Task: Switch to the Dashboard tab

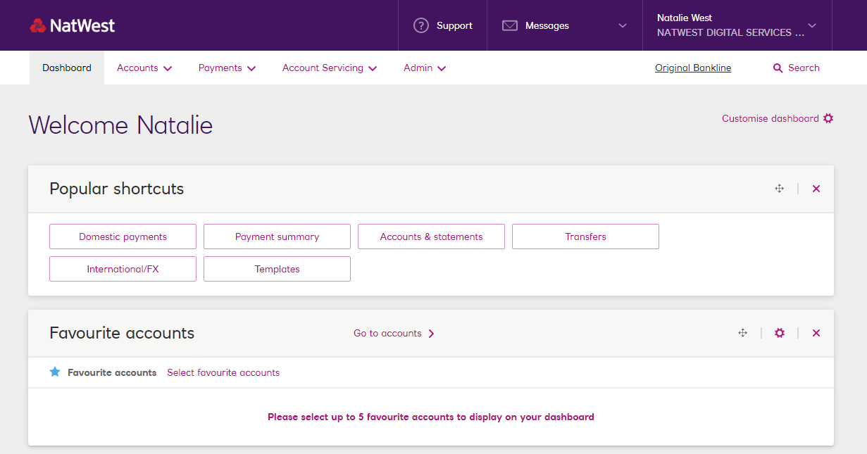Action: tap(66, 68)
